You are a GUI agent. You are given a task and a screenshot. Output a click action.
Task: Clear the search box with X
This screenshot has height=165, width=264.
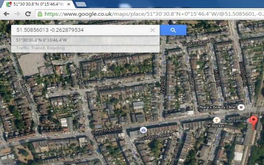tap(152, 30)
